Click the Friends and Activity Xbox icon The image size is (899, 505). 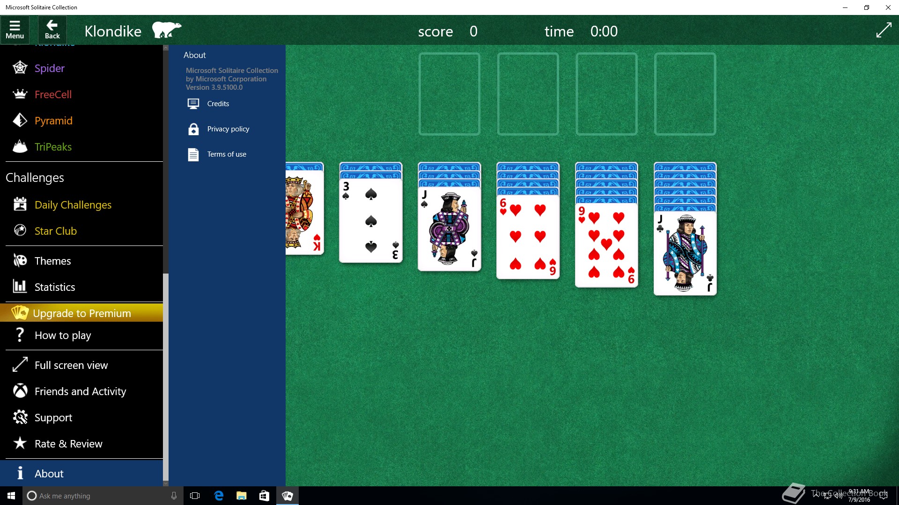tap(20, 391)
